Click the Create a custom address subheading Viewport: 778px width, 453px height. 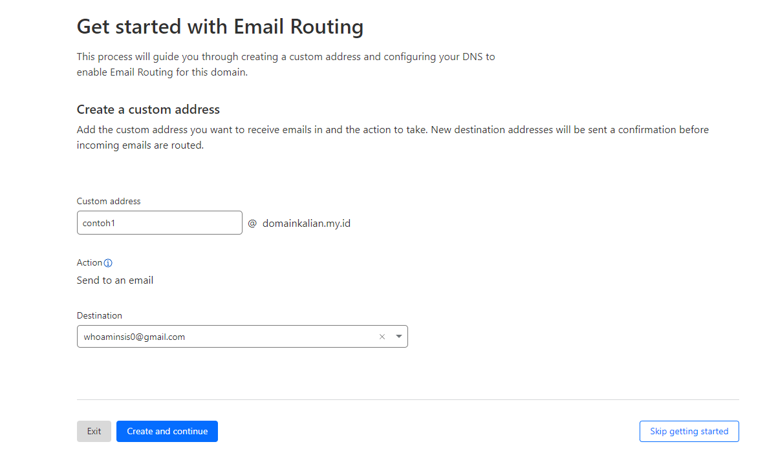[148, 109]
